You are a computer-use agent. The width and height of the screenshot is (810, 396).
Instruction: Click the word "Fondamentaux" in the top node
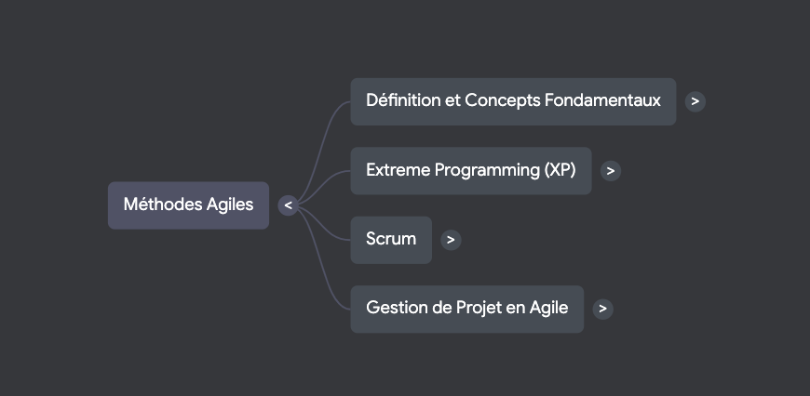tap(611, 100)
